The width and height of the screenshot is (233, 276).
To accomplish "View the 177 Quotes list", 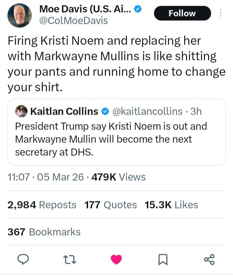I will click(111, 205).
